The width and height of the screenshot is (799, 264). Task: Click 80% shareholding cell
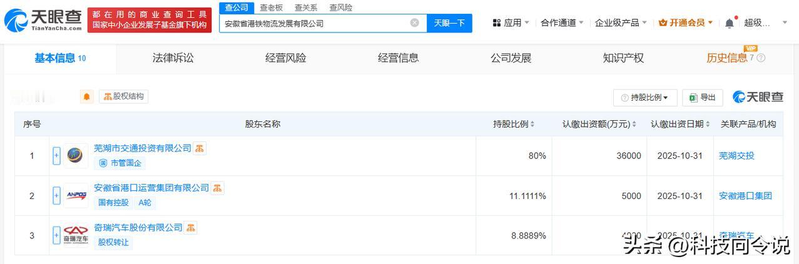coord(514,156)
